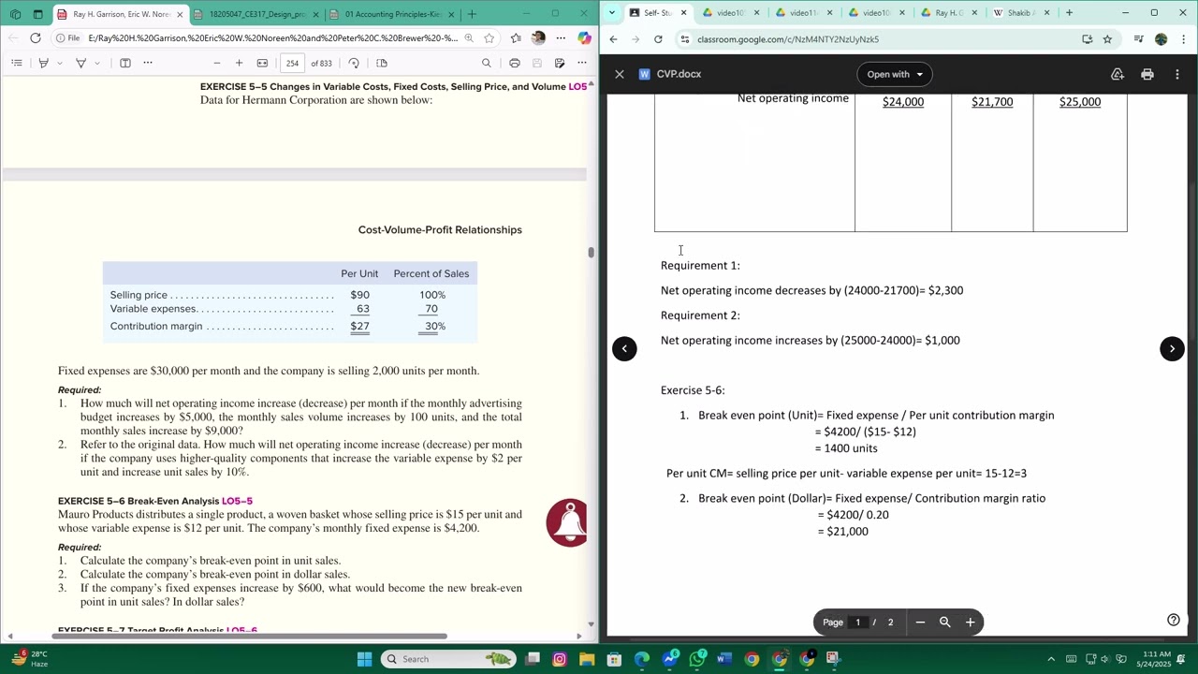
Task: Open the PDF table of contents panel
Action: pos(16,63)
